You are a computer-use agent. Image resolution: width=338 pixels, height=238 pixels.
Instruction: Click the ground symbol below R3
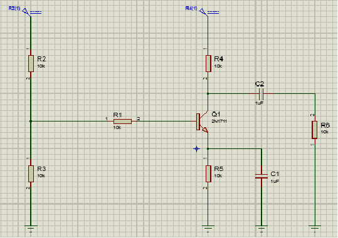point(31,229)
